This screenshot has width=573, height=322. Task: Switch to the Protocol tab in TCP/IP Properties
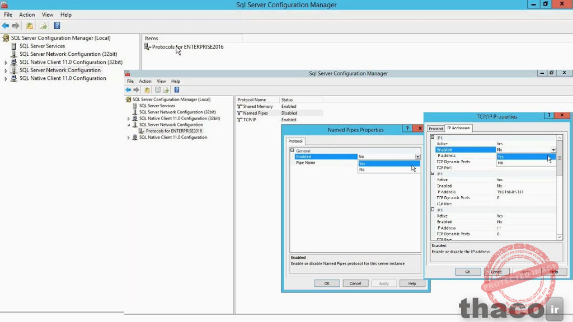click(x=435, y=128)
